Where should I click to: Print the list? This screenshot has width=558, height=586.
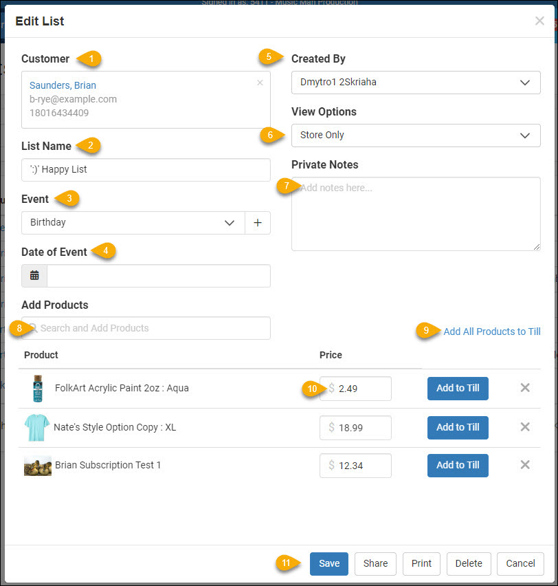pos(421,563)
